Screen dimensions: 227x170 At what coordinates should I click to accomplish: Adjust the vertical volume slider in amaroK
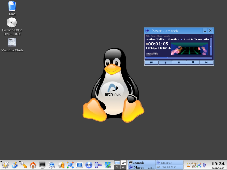[211, 47]
